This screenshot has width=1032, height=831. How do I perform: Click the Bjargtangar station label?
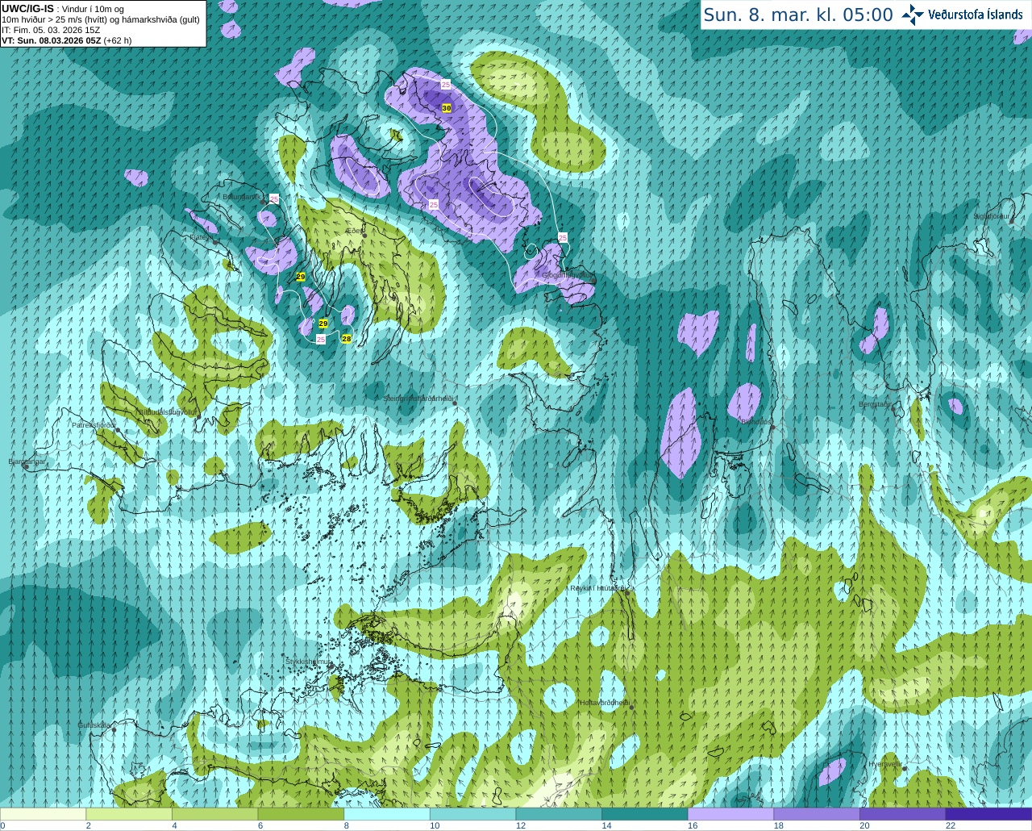pos(27,461)
